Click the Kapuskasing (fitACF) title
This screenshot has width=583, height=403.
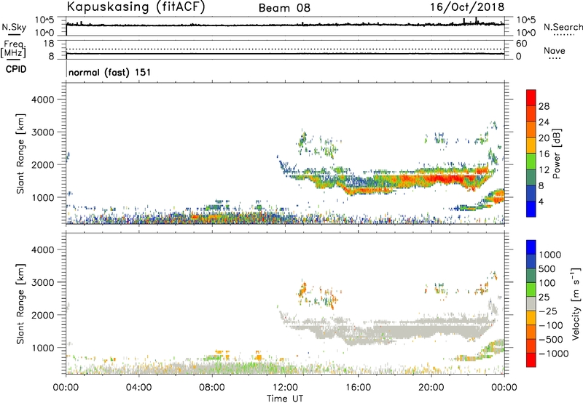tap(136, 7)
